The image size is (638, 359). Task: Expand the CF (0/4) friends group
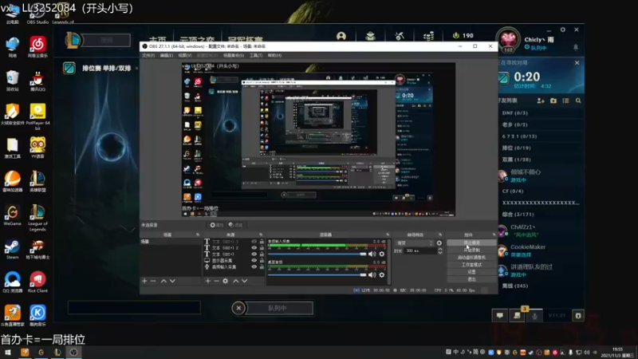point(513,191)
